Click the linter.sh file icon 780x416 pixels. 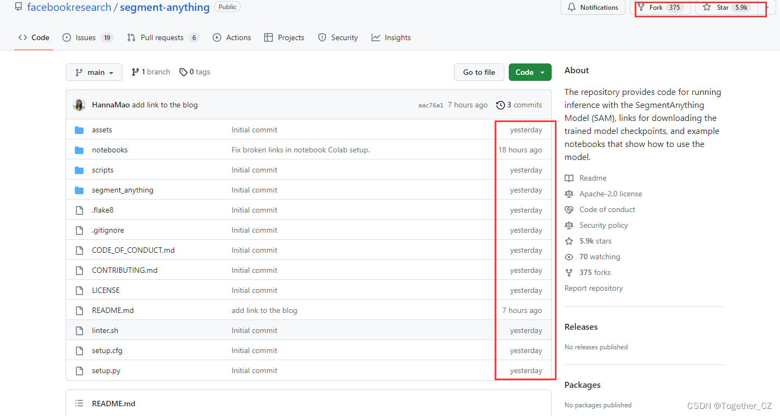pyautogui.click(x=79, y=331)
